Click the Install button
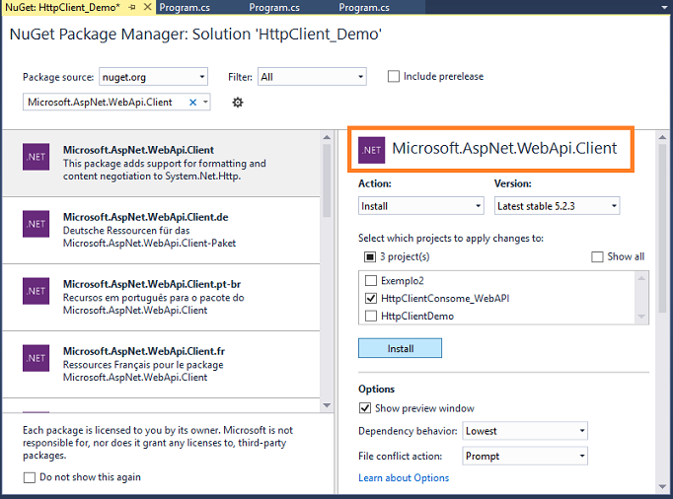The height and width of the screenshot is (499, 673). [x=400, y=348]
